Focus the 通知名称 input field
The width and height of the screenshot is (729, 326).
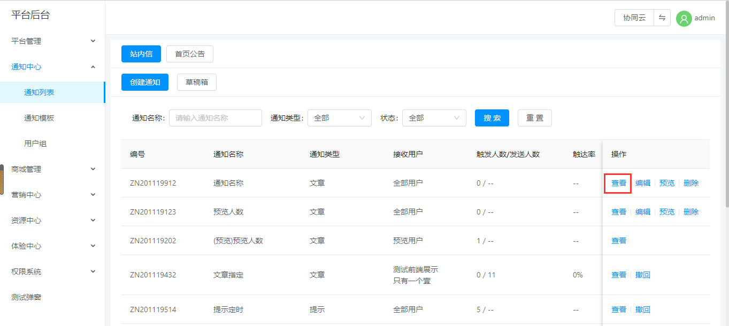(x=216, y=118)
